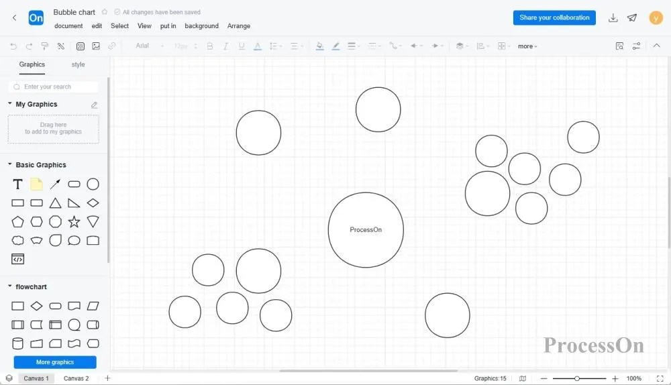Switch to the Graphics tab
The height and width of the screenshot is (385, 671).
(x=32, y=64)
